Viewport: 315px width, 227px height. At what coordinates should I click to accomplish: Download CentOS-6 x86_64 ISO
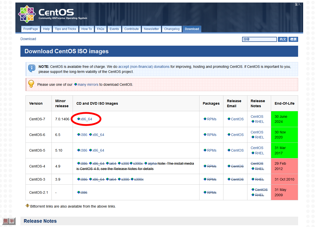pyautogui.click(x=98, y=135)
